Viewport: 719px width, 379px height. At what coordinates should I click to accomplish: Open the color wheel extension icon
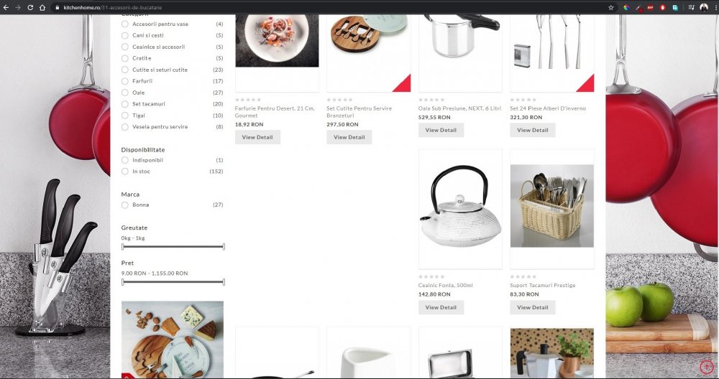(x=626, y=7)
